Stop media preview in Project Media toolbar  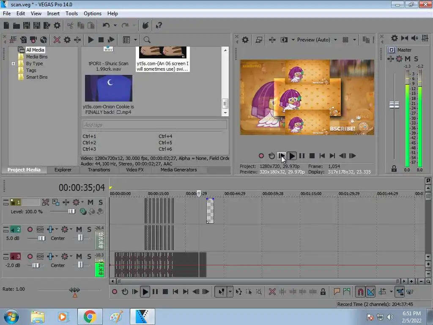tap(101, 40)
